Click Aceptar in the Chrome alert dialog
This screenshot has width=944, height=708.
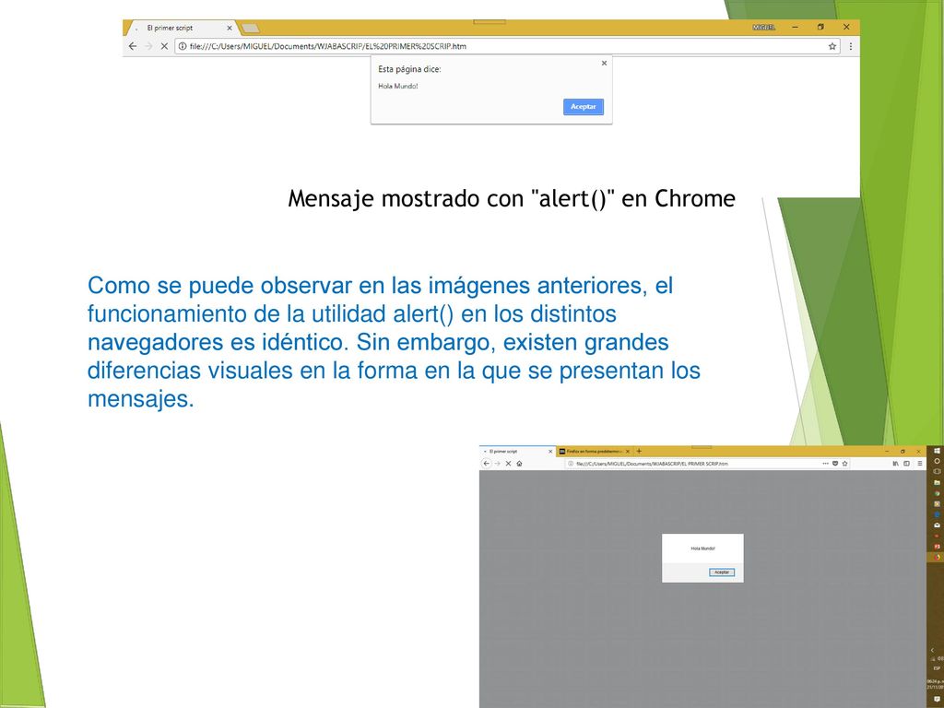click(x=584, y=107)
